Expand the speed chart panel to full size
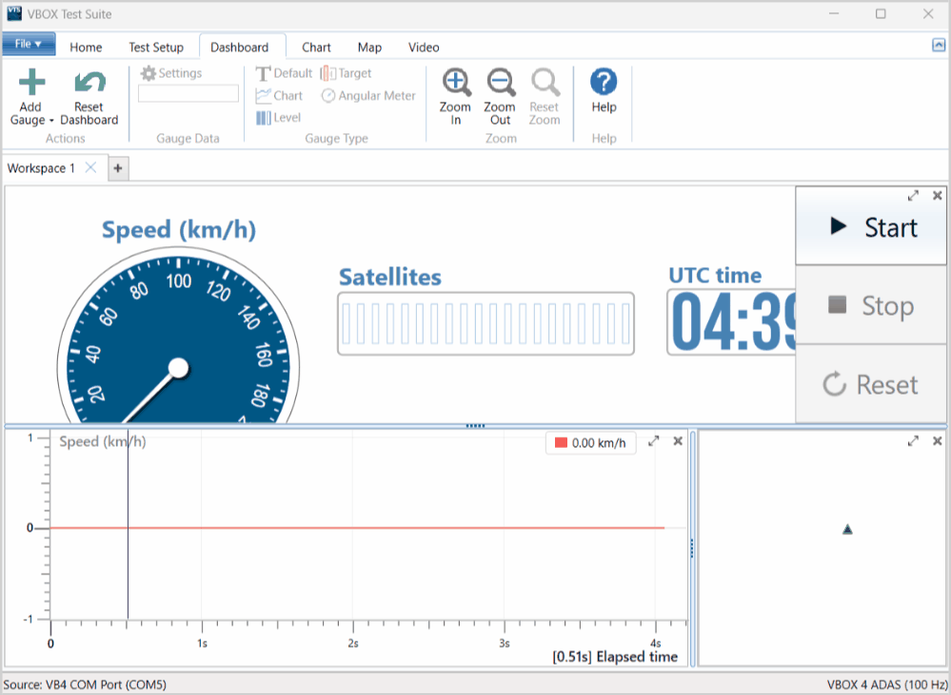Screen dimensions: 951x695 coord(654,441)
